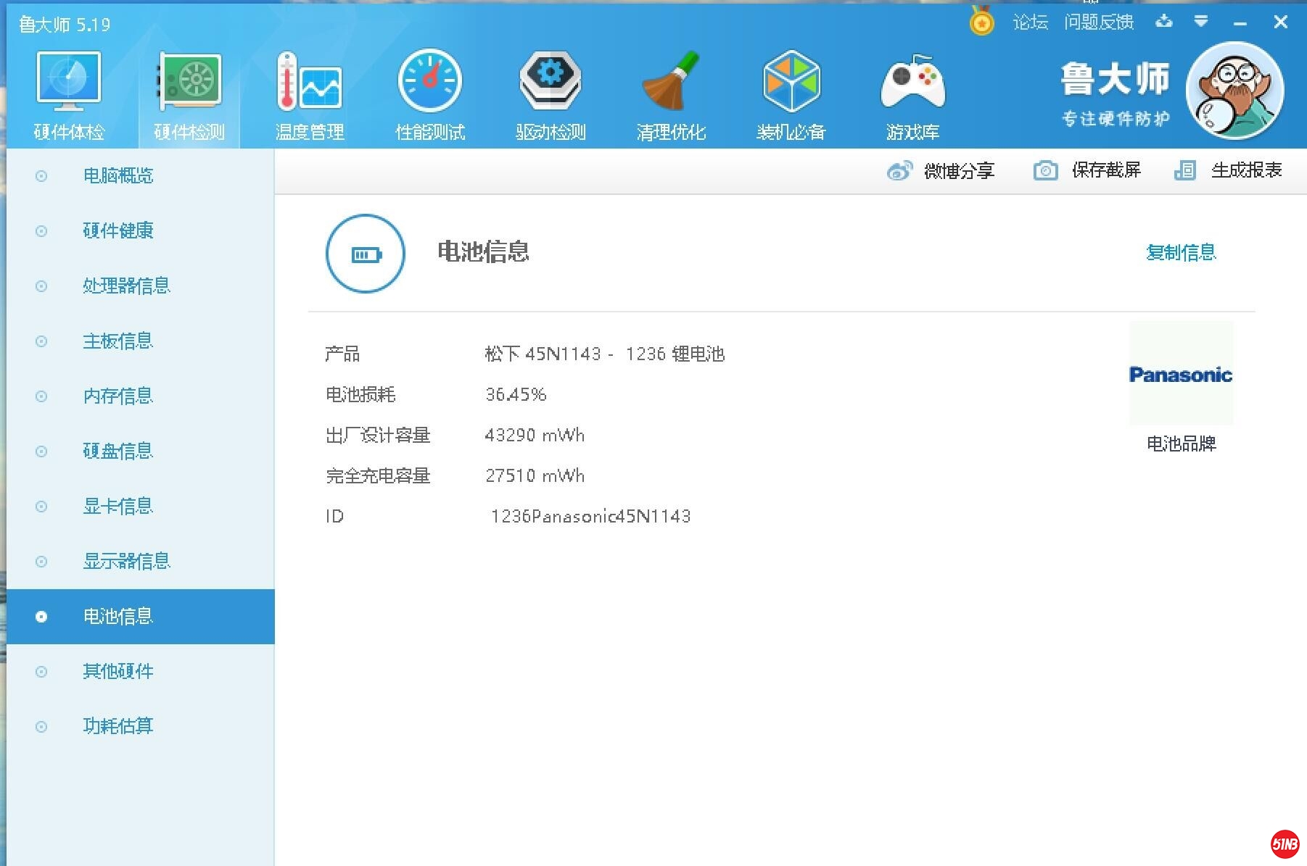1307x866 pixels.
Task: Start 驱动检测 driver detection
Action: tap(550, 93)
